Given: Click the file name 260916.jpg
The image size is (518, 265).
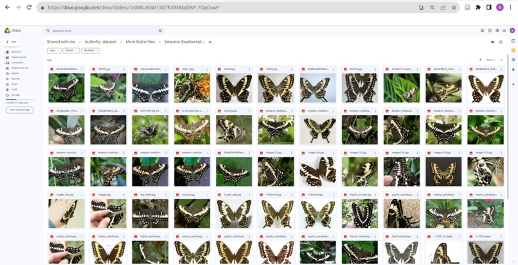Looking at the screenshot, I should [x=355, y=69].
